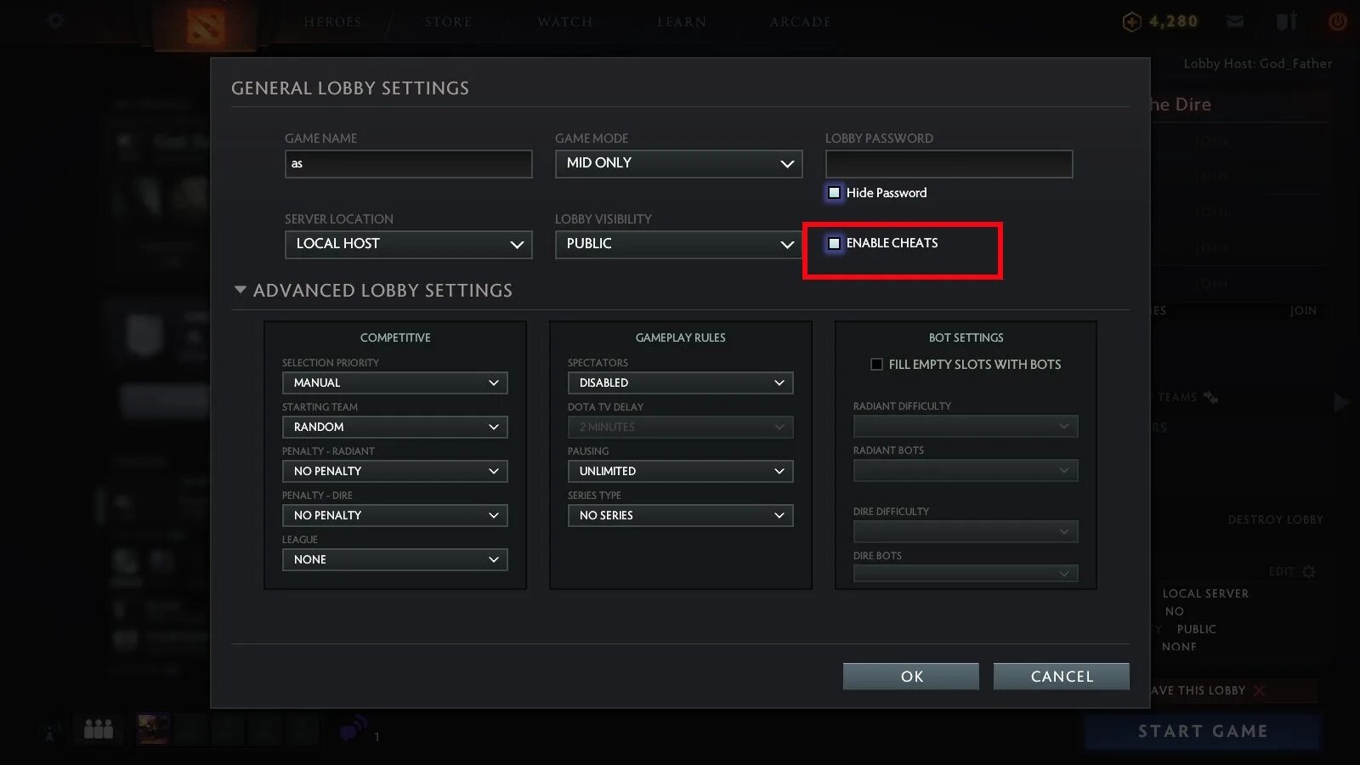The height and width of the screenshot is (765, 1360).
Task: Open the Dota 2 logo home icon
Action: coord(204,25)
